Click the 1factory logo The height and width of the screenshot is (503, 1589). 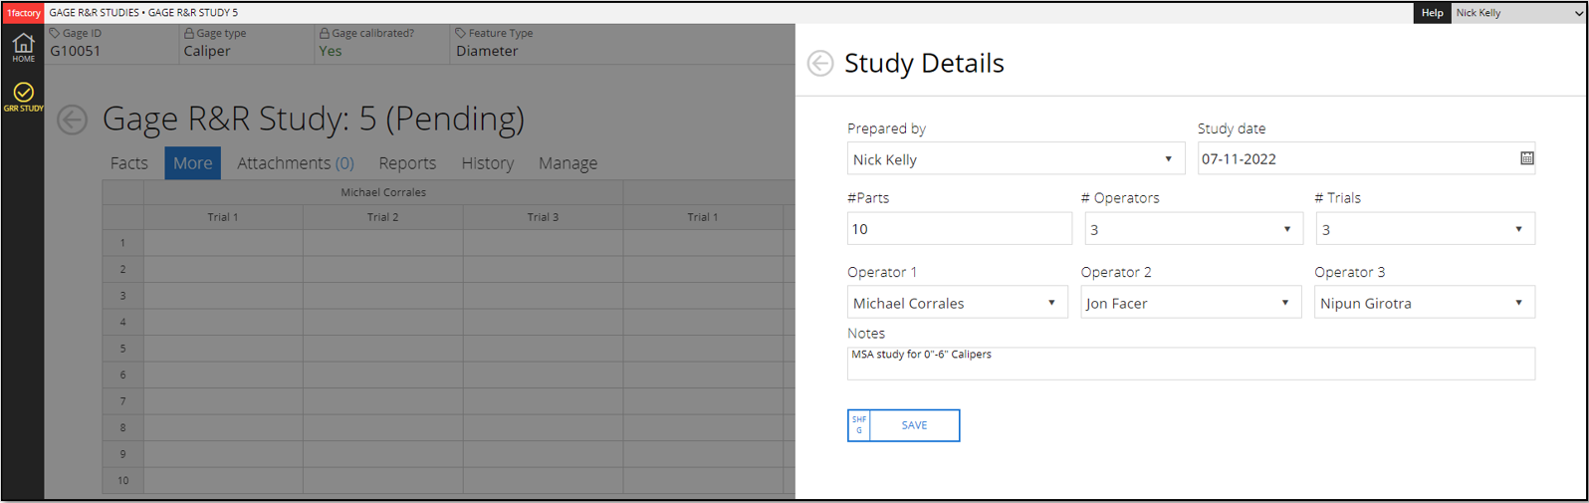[24, 13]
